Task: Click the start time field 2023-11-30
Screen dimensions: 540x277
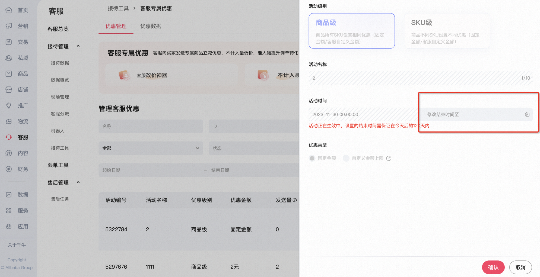Action: pyautogui.click(x=364, y=114)
